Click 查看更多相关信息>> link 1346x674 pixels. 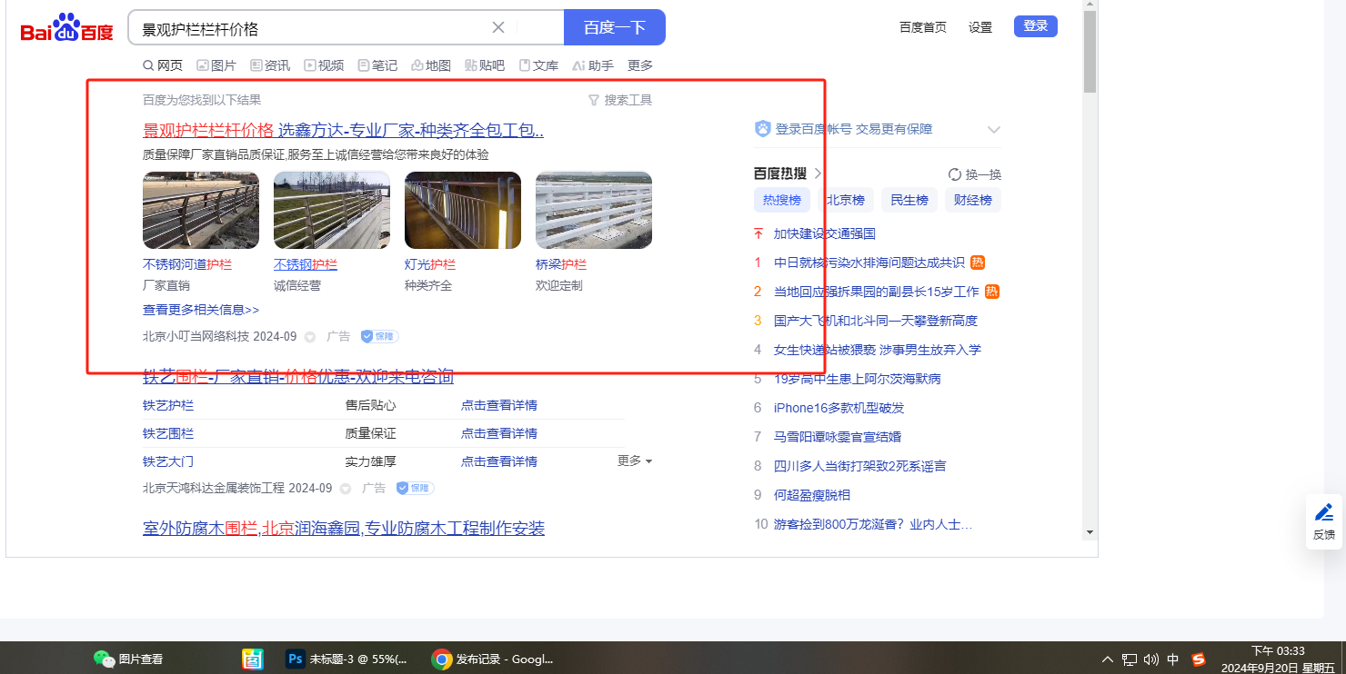tap(201, 310)
